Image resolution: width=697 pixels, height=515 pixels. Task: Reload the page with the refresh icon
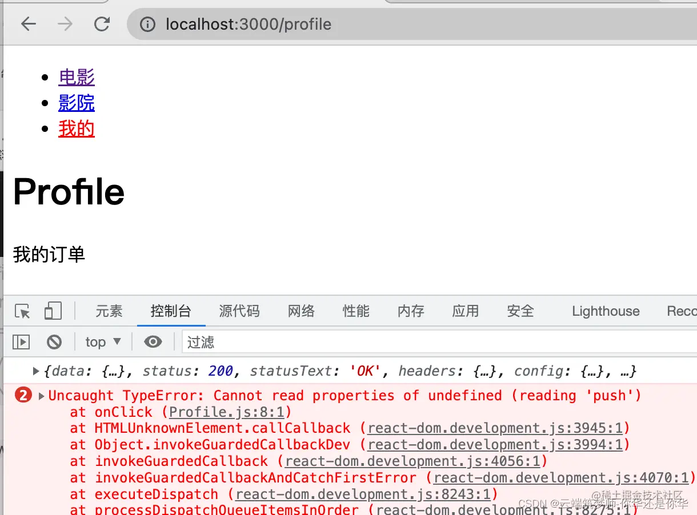pos(102,24)
